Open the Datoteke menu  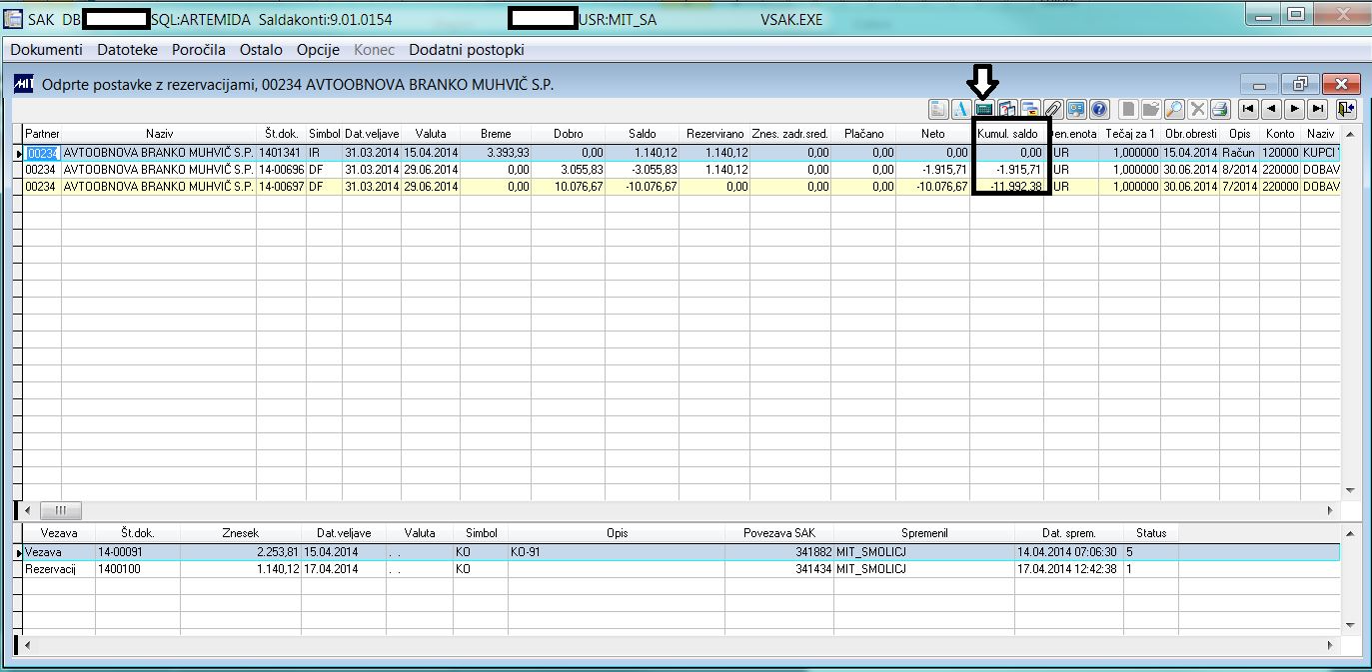pyautogui.click(x=127, y=50)
